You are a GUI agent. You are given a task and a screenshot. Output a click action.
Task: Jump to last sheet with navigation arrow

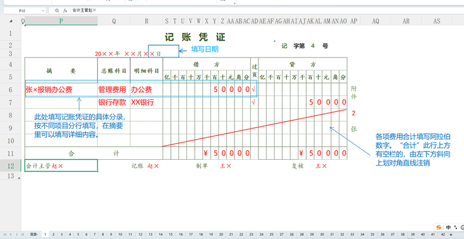[23, 234]
